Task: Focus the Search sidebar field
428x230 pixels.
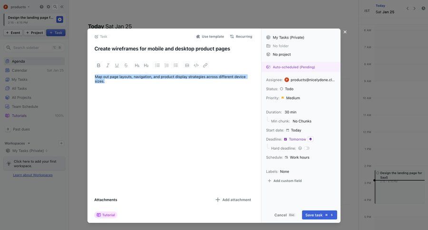Action: click(x=34, y=48)
